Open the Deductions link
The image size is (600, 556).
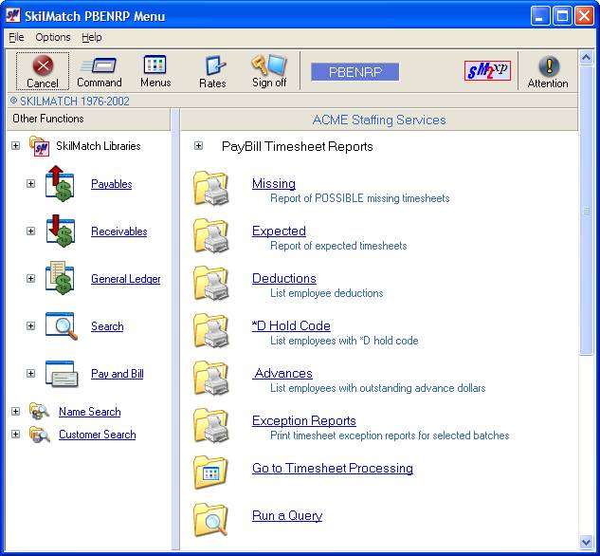(284, 278)
